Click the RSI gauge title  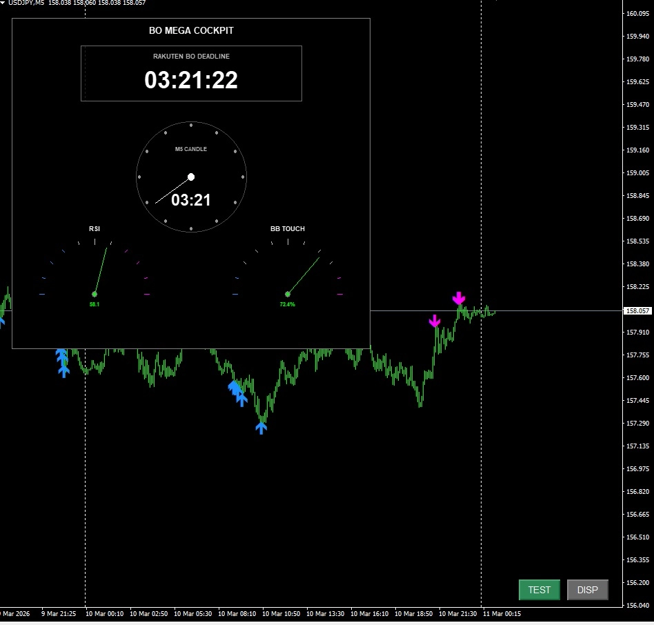tap(95, 229)
